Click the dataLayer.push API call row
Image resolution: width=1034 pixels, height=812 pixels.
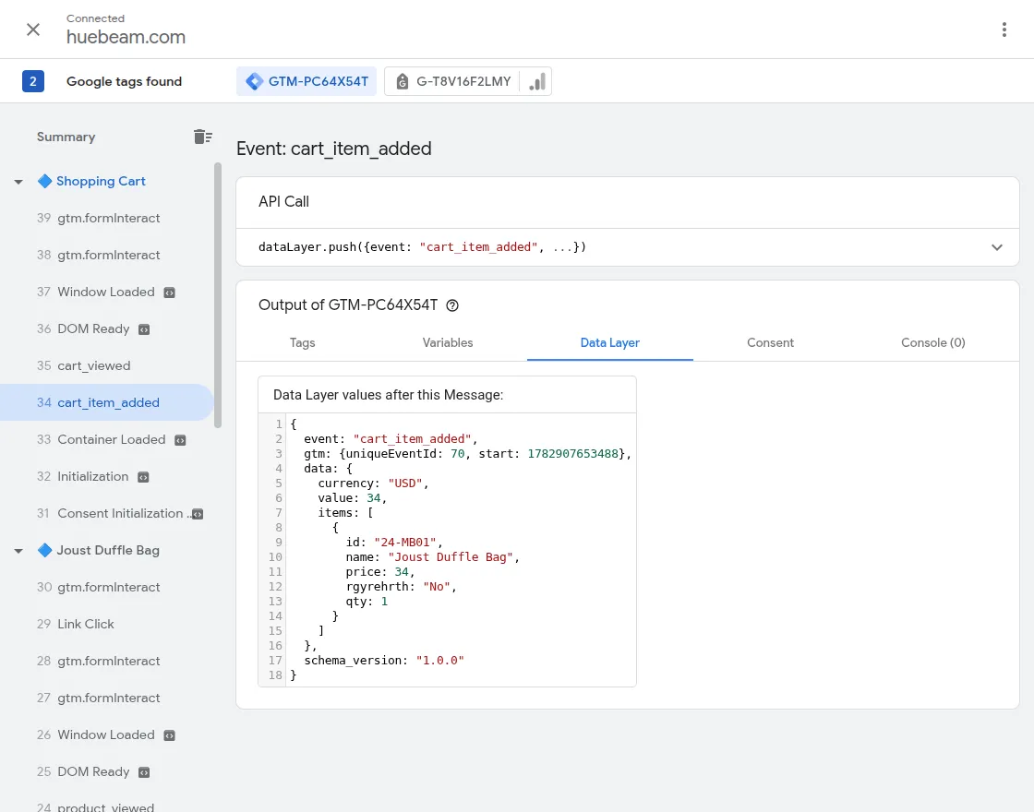coord(627,247)
